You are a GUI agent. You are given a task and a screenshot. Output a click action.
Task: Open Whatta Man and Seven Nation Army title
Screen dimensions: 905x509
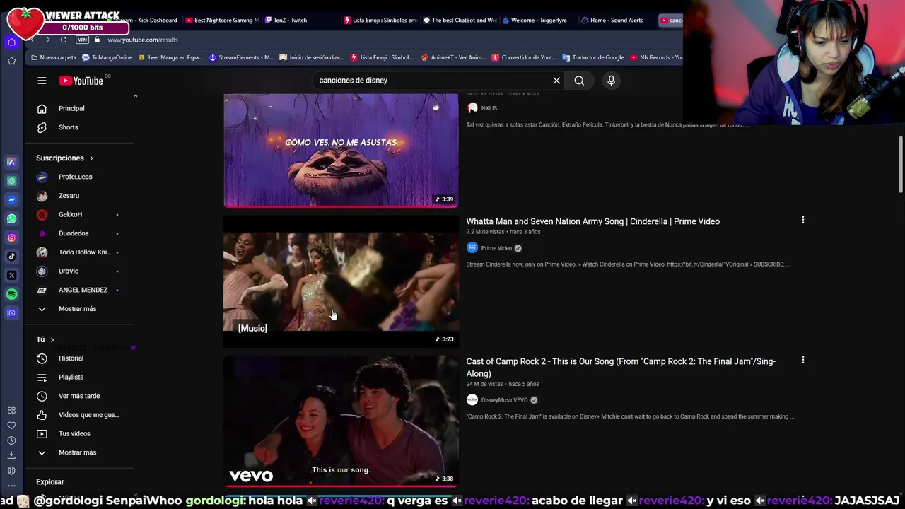tap(592, 221)
